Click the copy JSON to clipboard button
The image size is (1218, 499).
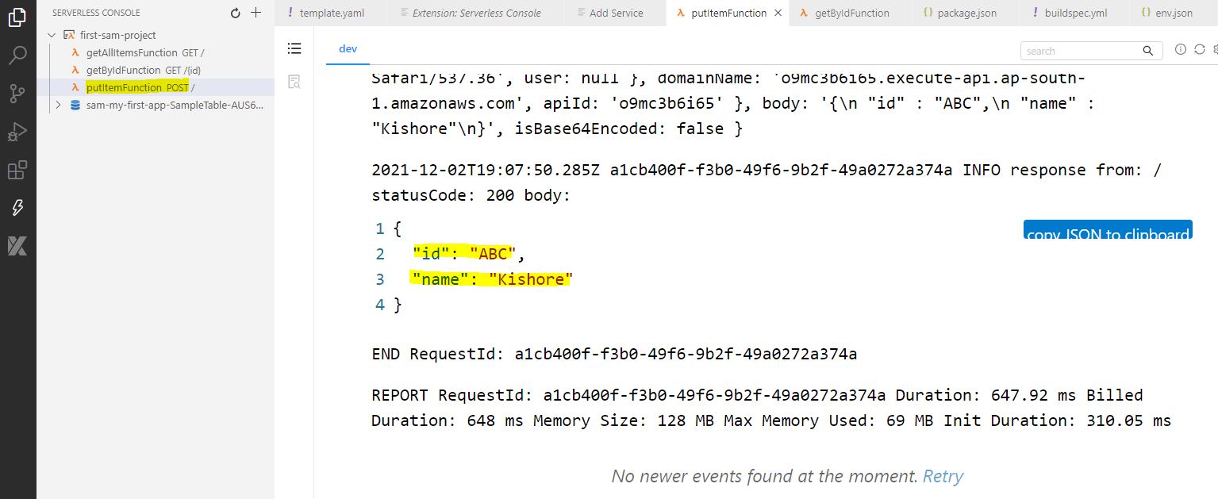(1107, 231)
